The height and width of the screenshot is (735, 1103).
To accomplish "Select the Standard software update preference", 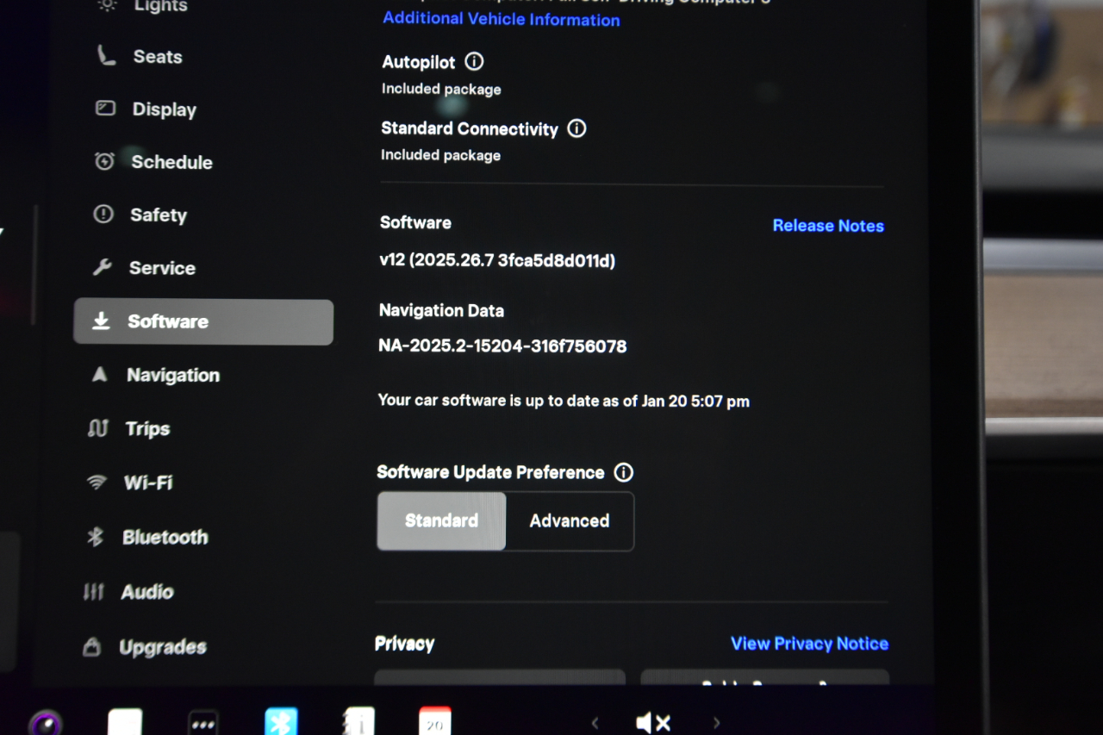I will click(440, 520).
